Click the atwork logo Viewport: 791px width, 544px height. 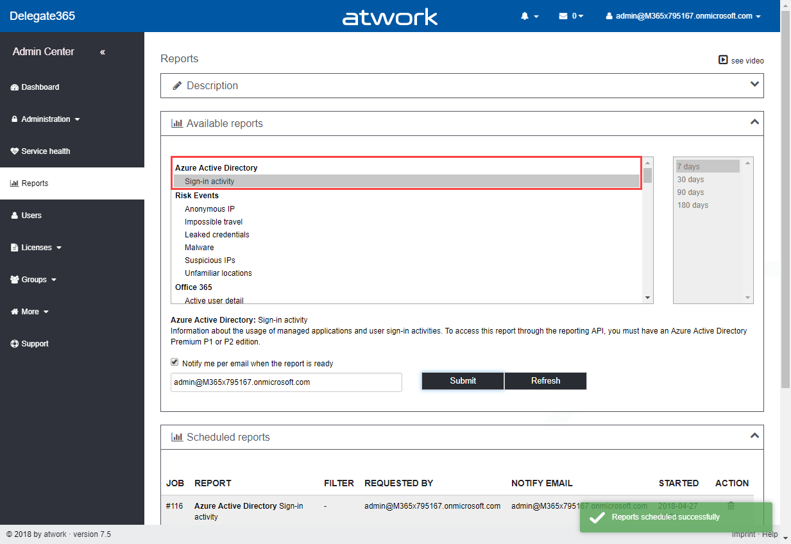[x=390, y=17]
